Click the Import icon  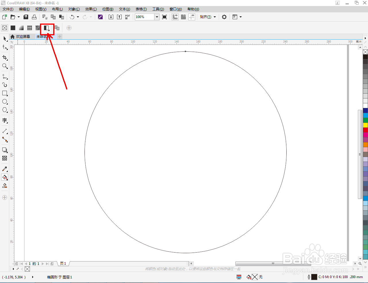111,17
